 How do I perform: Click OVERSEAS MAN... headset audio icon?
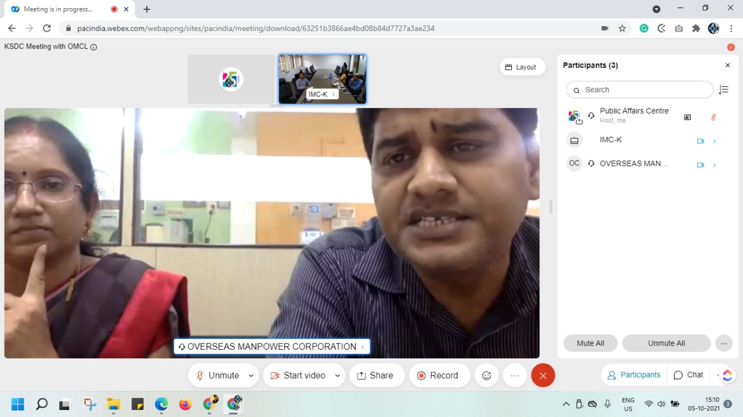(591, 164)
